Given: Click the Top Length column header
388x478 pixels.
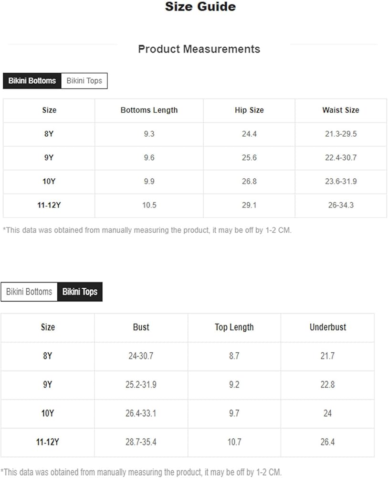Looking at the screenshot, I should point(234,327).
